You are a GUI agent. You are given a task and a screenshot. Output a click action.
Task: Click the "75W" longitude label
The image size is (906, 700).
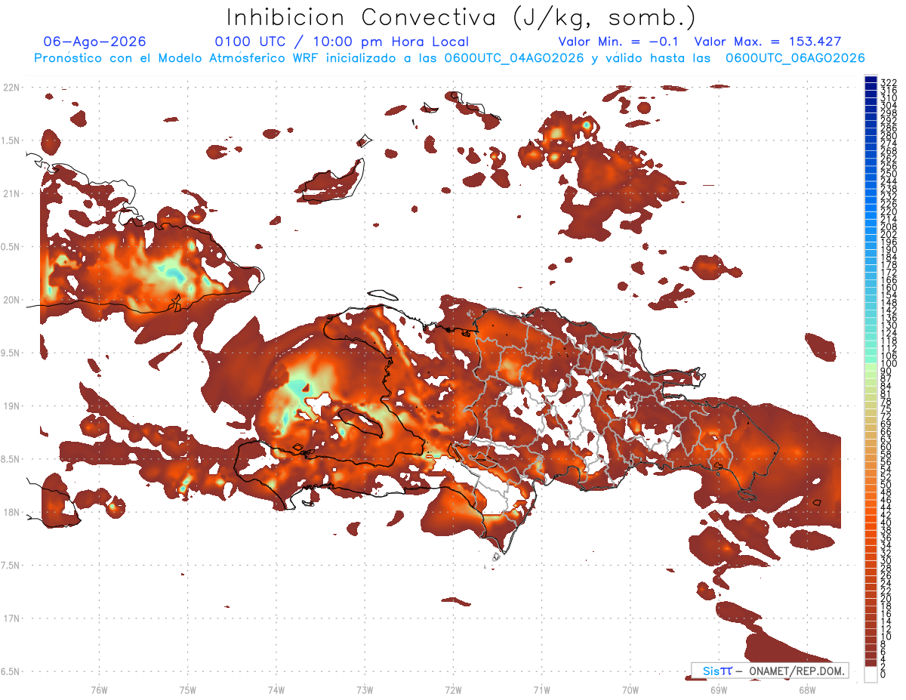pyautogui.click(x=188, y=689)
